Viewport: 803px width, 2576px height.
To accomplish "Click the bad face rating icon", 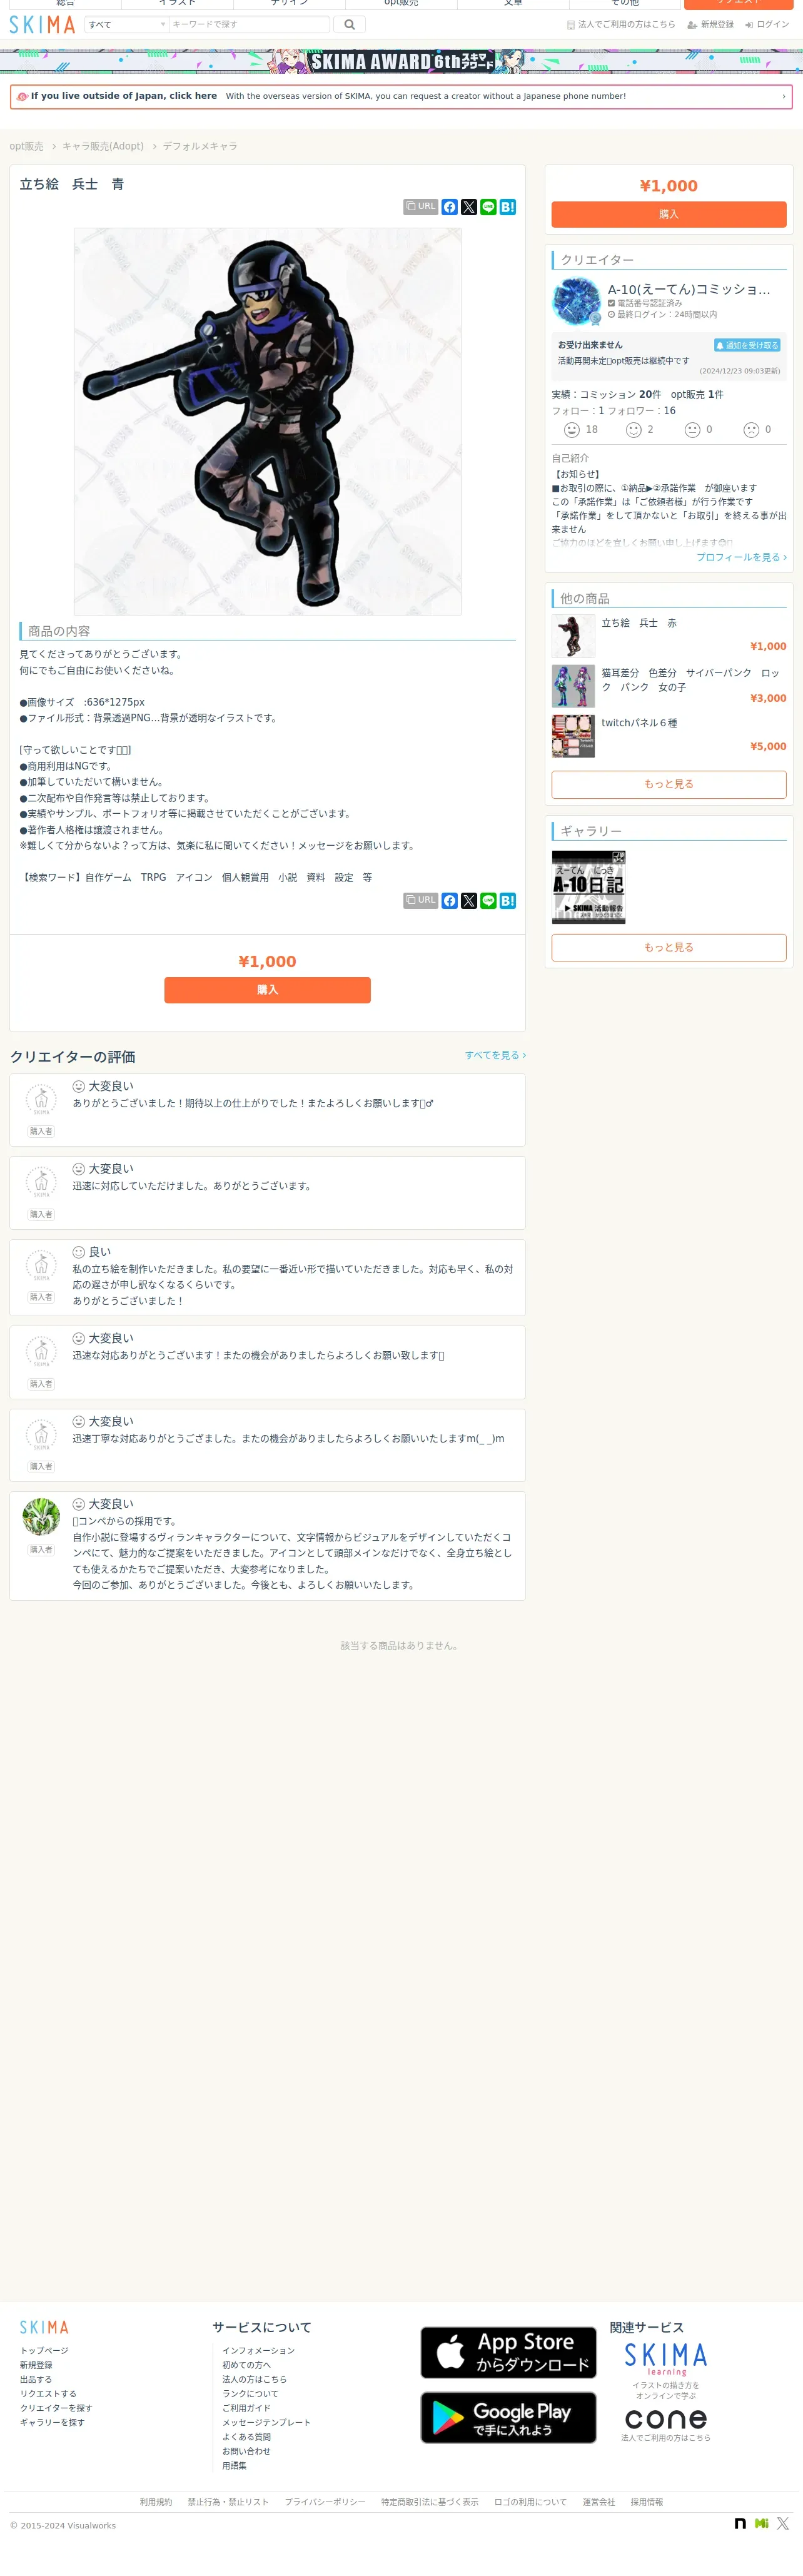I will point(751,430).
